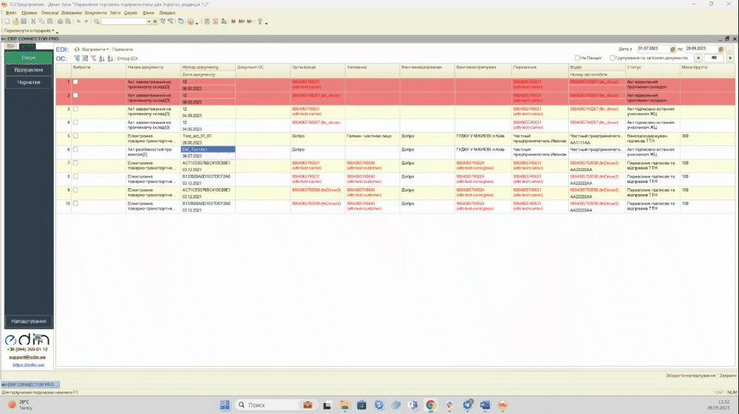Click the 'Отбор EDI' filter button
739x414 pixels.
[x=127, y=58]
